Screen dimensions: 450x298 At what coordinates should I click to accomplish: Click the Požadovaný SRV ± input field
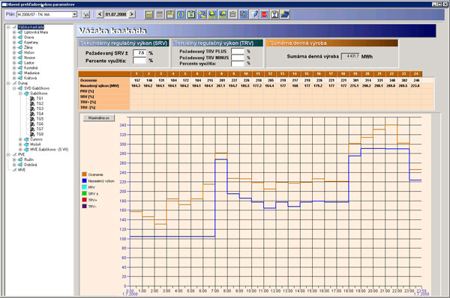(139, 53)
